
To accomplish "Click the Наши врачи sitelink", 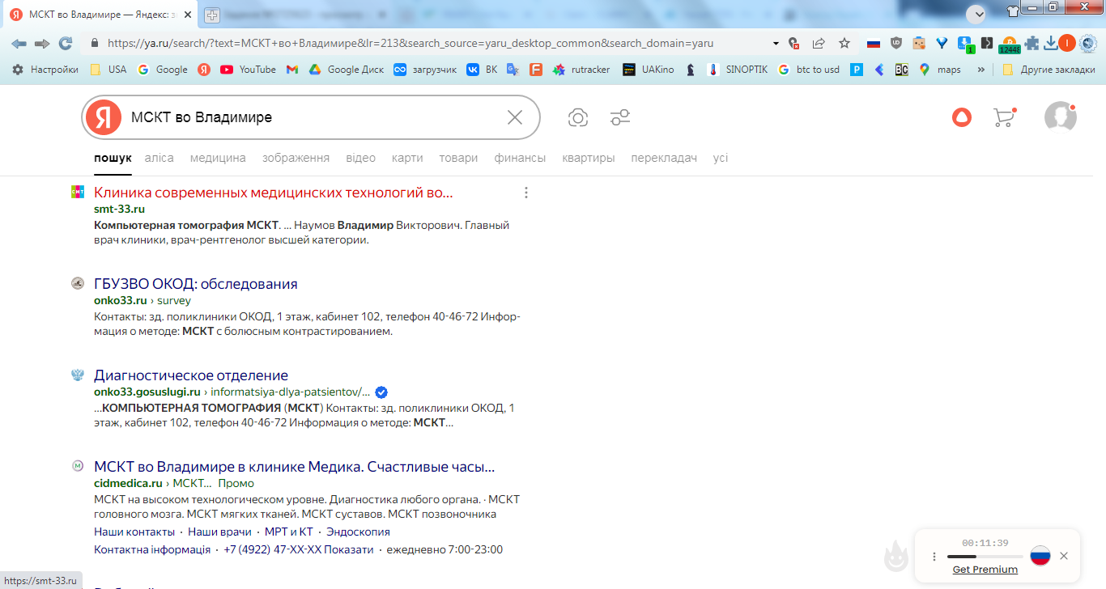I will coord(219,532).
